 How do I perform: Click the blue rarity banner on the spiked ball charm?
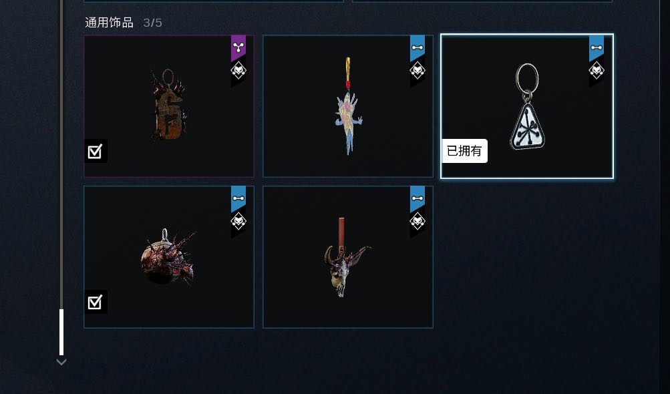pyautogui.click(x=238, y=198)
